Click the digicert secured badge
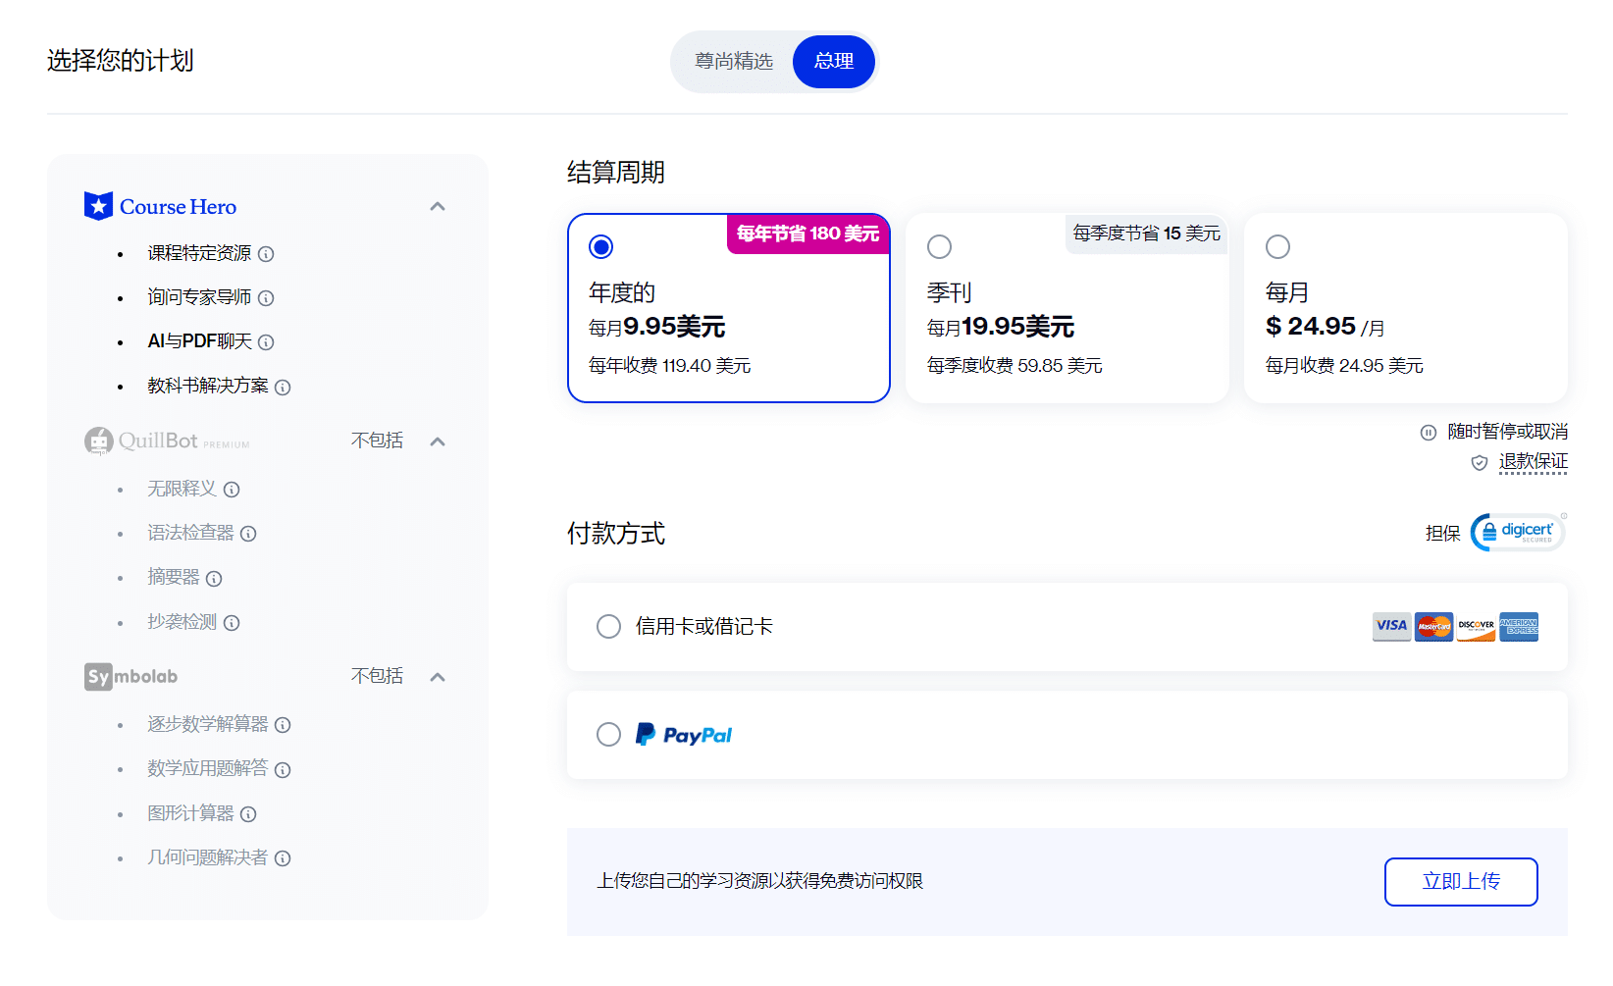Image resolution: width=1613 pixels, height=986 pixels. (x=1517, y=532)
